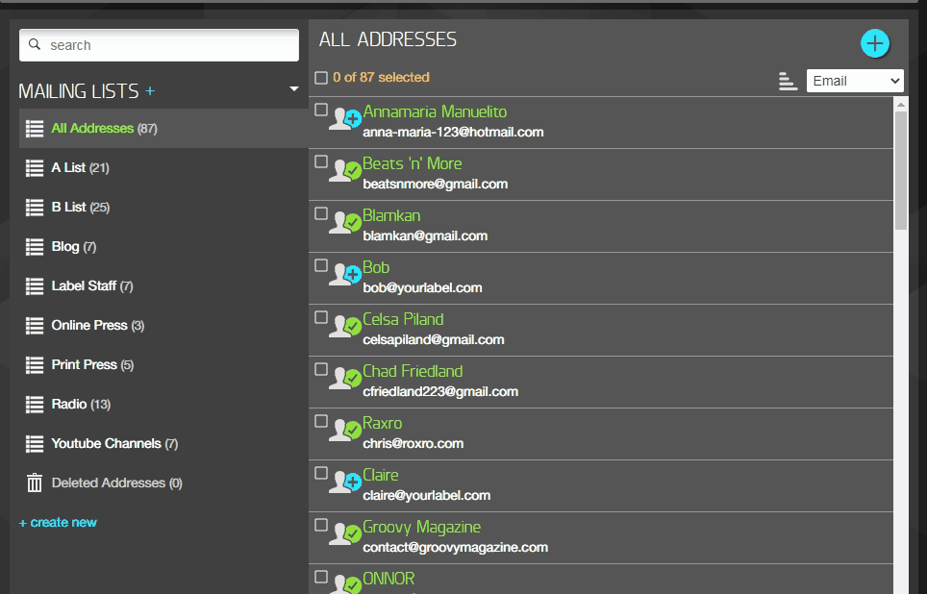
Task: Open Annamaria Manuelito's contact name
Action: pyautogui.click(x=435, y=111)
